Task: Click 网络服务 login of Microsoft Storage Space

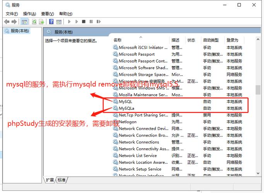Action: coord(234,74)
